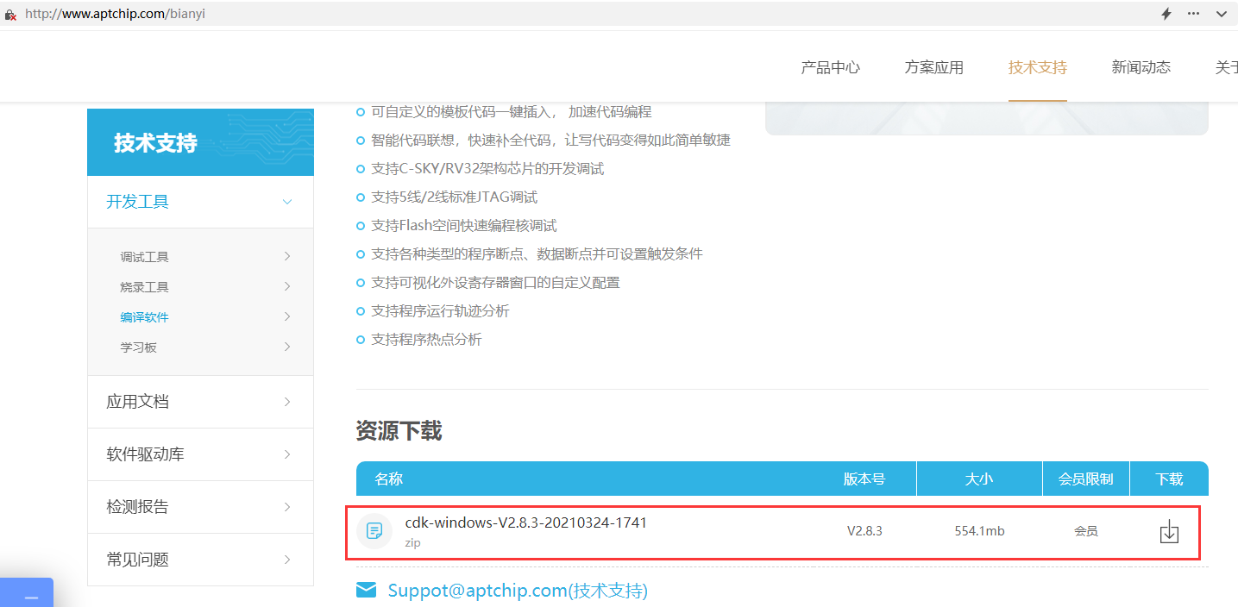The image size is (1238, 607).
Task: Expand the 应用文档 sidebar section
Action: click(x=200, y=402)
